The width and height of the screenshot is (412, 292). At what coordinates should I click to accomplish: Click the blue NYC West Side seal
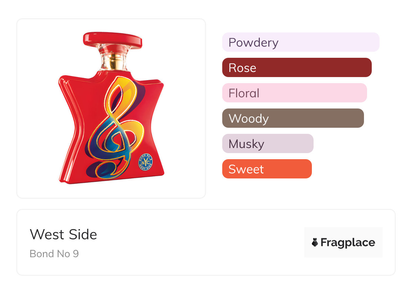tap(146, 162)
